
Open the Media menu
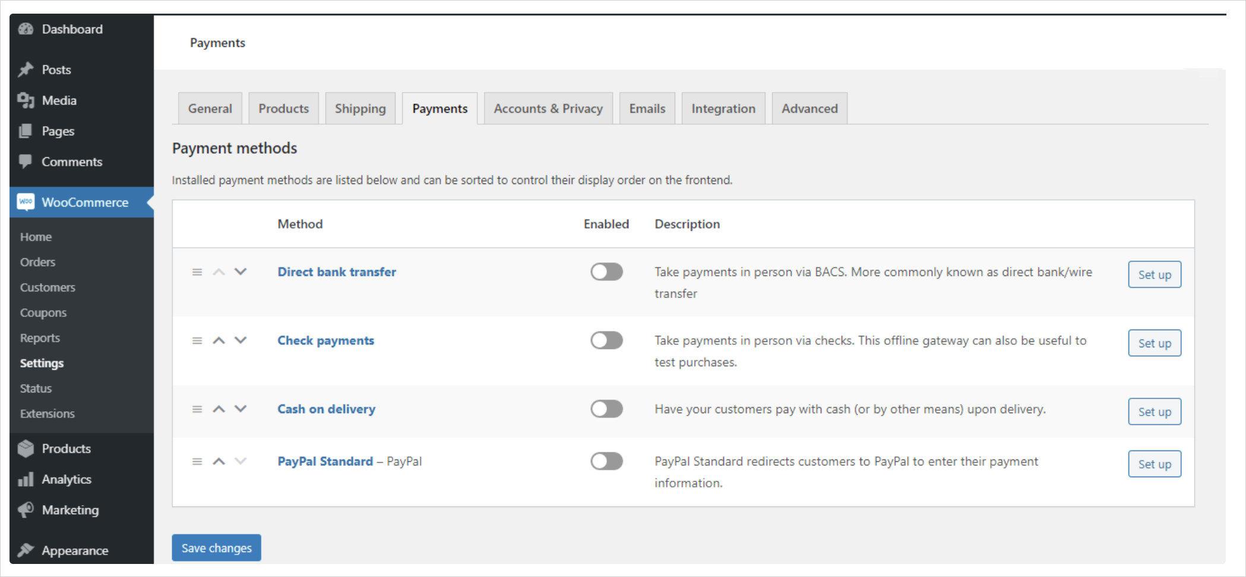coord(82,100)
